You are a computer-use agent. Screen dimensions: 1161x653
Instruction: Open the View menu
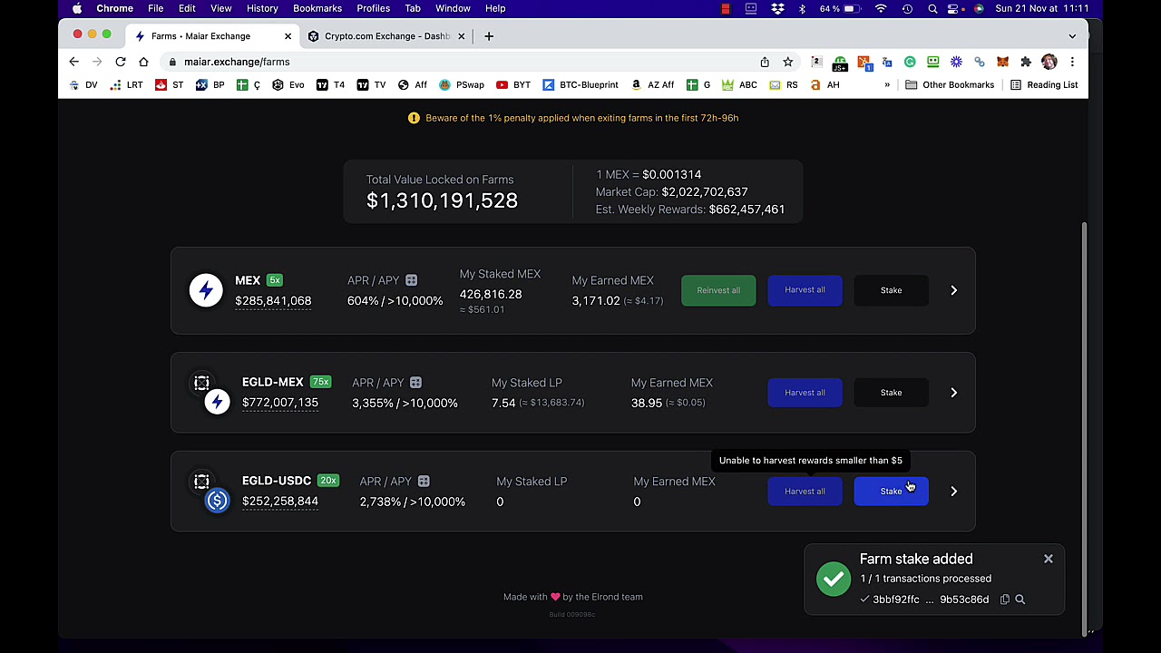click(x=220, y=8)
